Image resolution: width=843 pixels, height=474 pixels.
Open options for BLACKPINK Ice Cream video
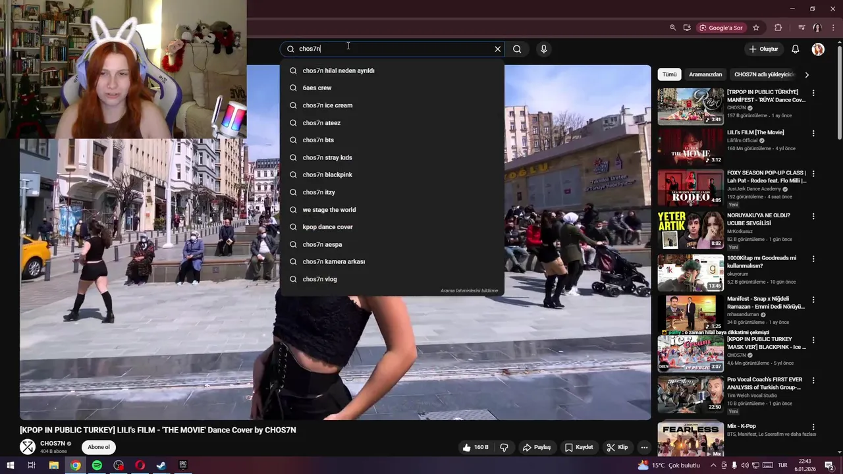coord(813,341)
